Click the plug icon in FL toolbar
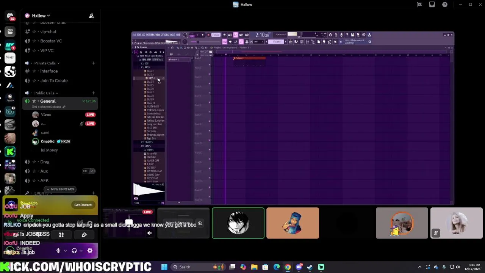 pyautogui.click(x=324, y=42)
